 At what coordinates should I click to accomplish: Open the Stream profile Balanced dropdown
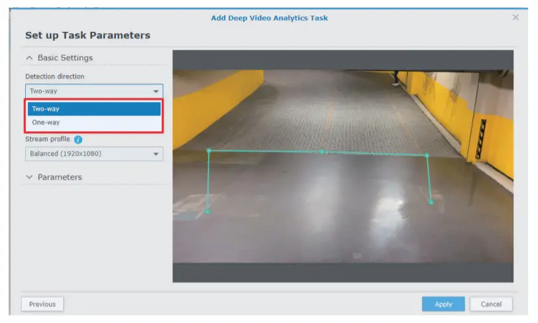(x=94, y=154)
